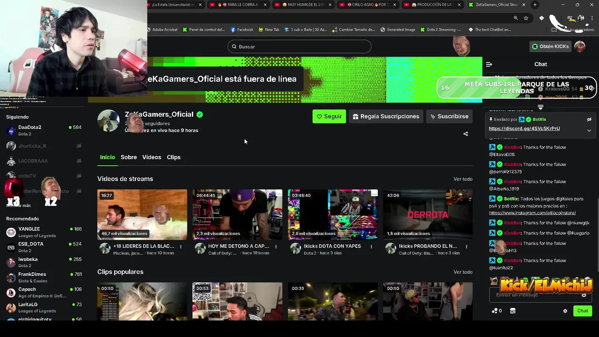The width and height of the screenshot is (599, 337).
Task: Open options menu for +18 LIDERES video
Action: pos(181,247)
